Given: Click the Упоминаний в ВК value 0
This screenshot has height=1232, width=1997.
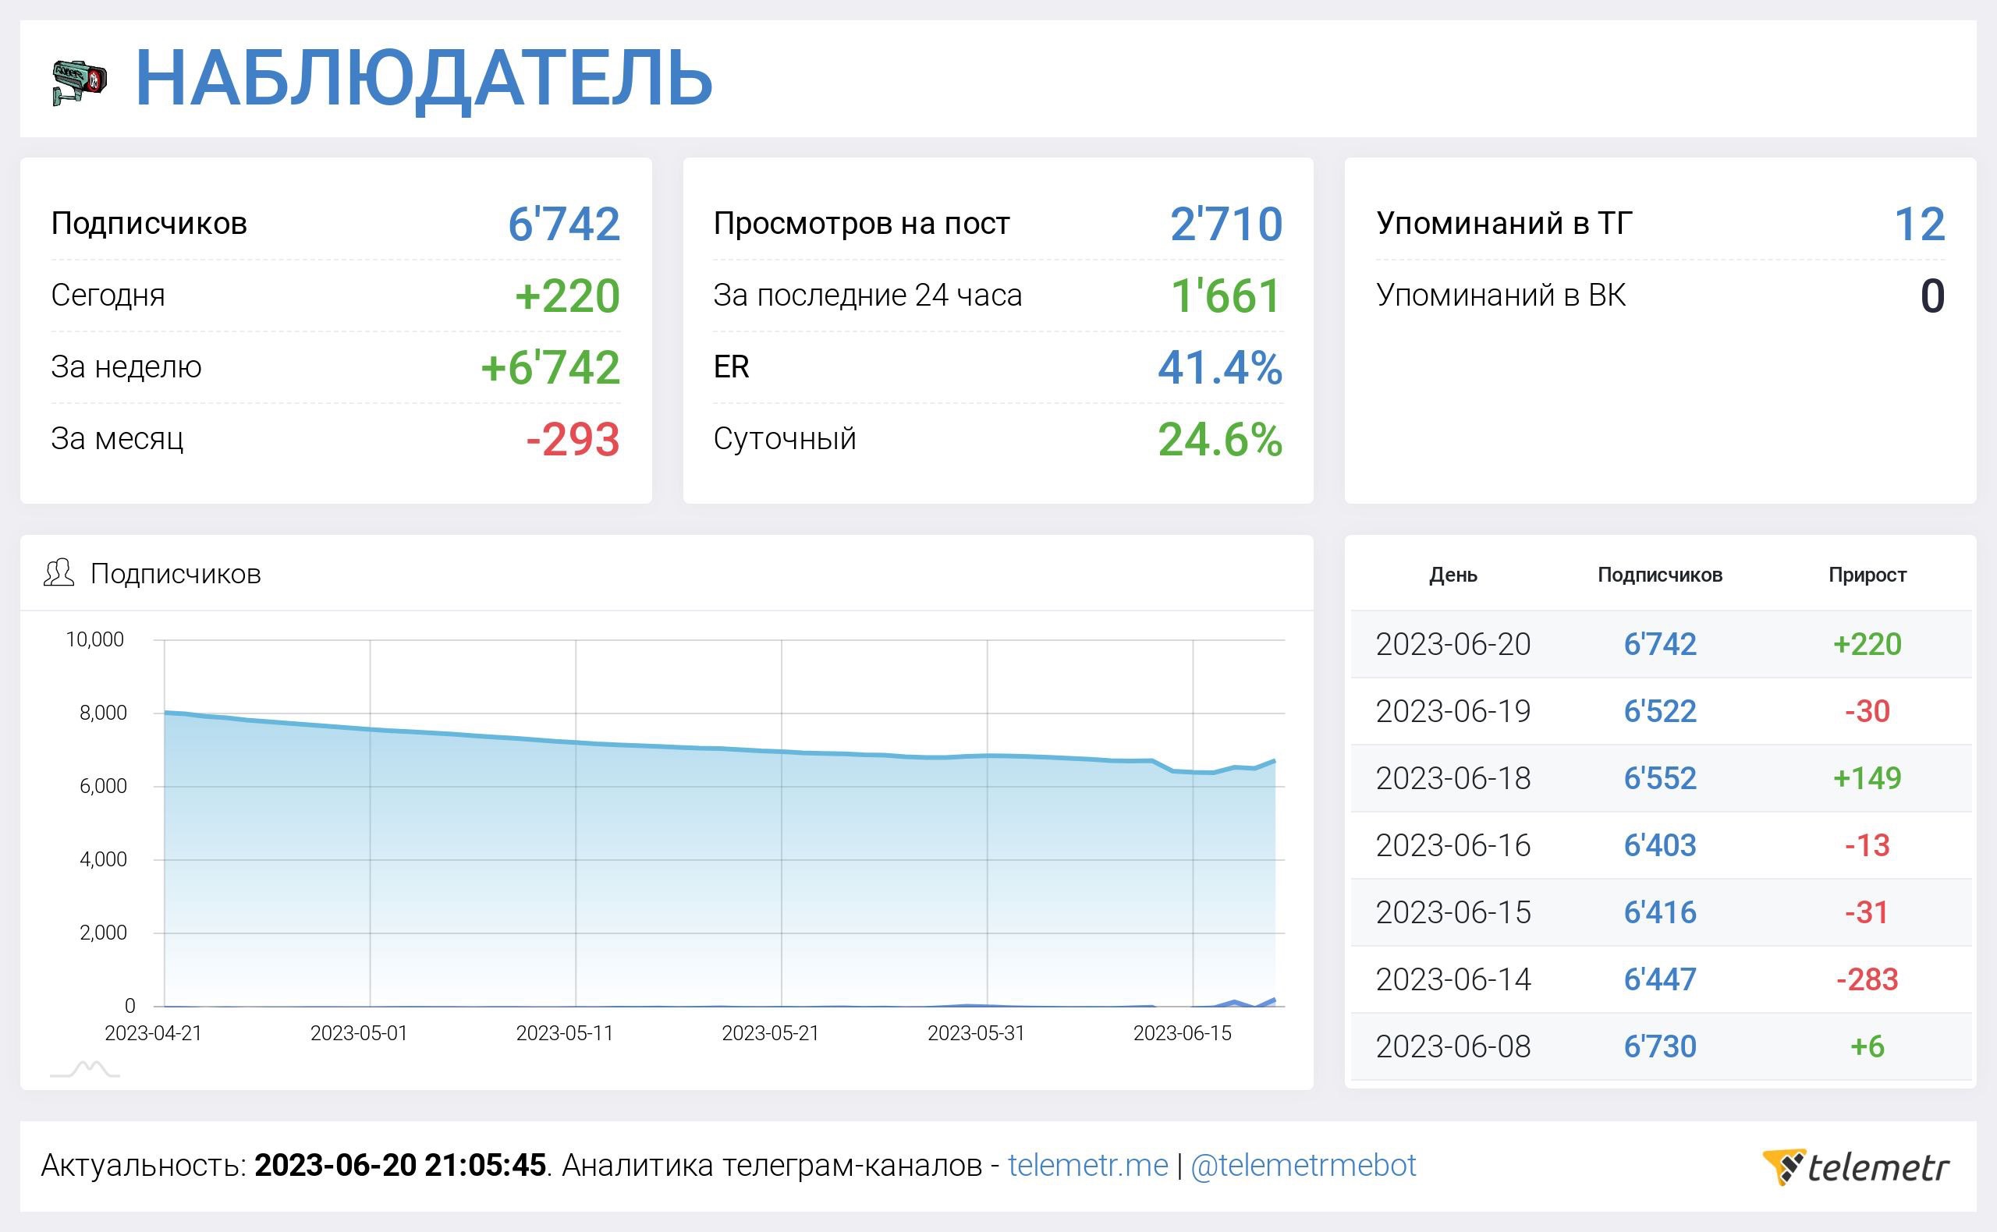Looking at the screenshot, I should point(1932,296).
